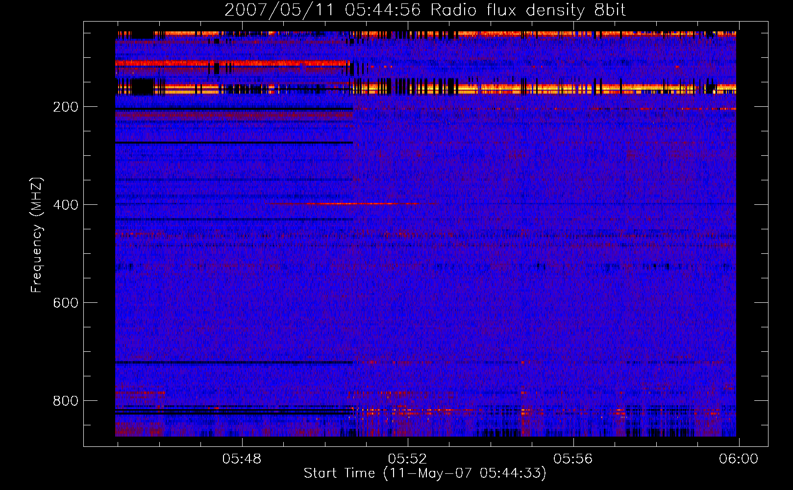Click the 05:48 time tick label
This screenshot has height=490, width=793.
[x=242, y=459]
